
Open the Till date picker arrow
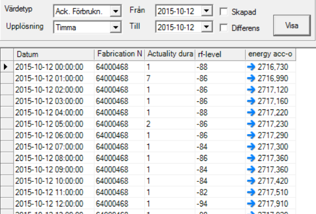coord(206,27)
